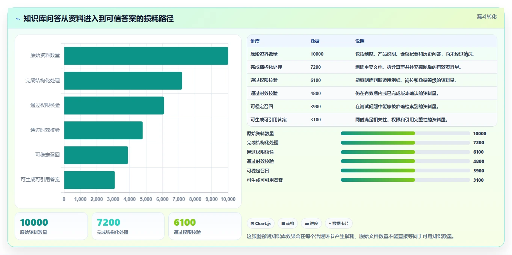Click the lightning icon beside the title
Viewport: 512px width, 255px height.
[x=18, y=19]
